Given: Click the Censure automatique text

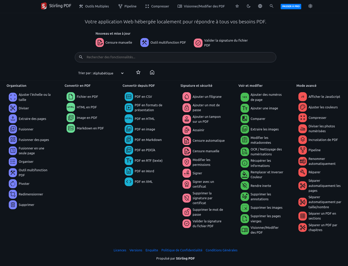Looking at the screenshot, I should [x=209, y=140].
